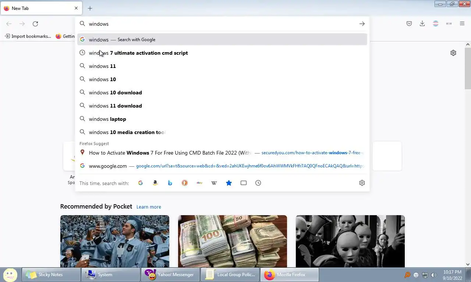Click the Go arrow in the address bar
471x282 pixels.
(x=362, y=24)
